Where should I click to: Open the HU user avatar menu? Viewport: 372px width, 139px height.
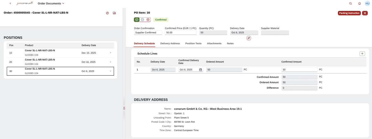(x=367, y=3)
